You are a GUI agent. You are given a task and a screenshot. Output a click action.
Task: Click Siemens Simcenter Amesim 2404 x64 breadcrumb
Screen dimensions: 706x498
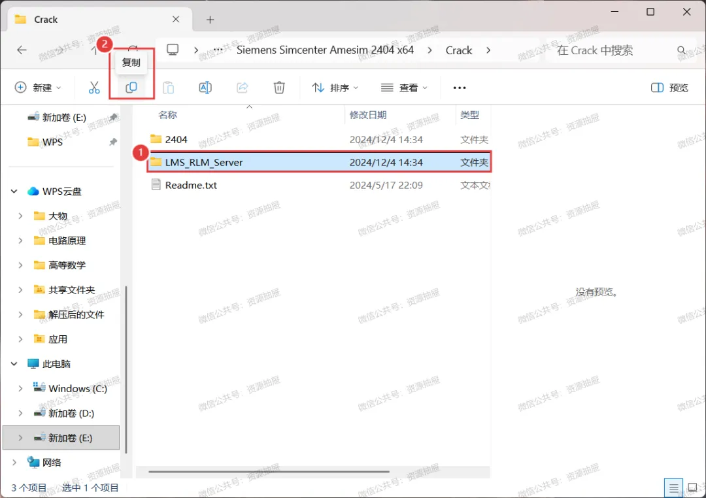(325, 50)
